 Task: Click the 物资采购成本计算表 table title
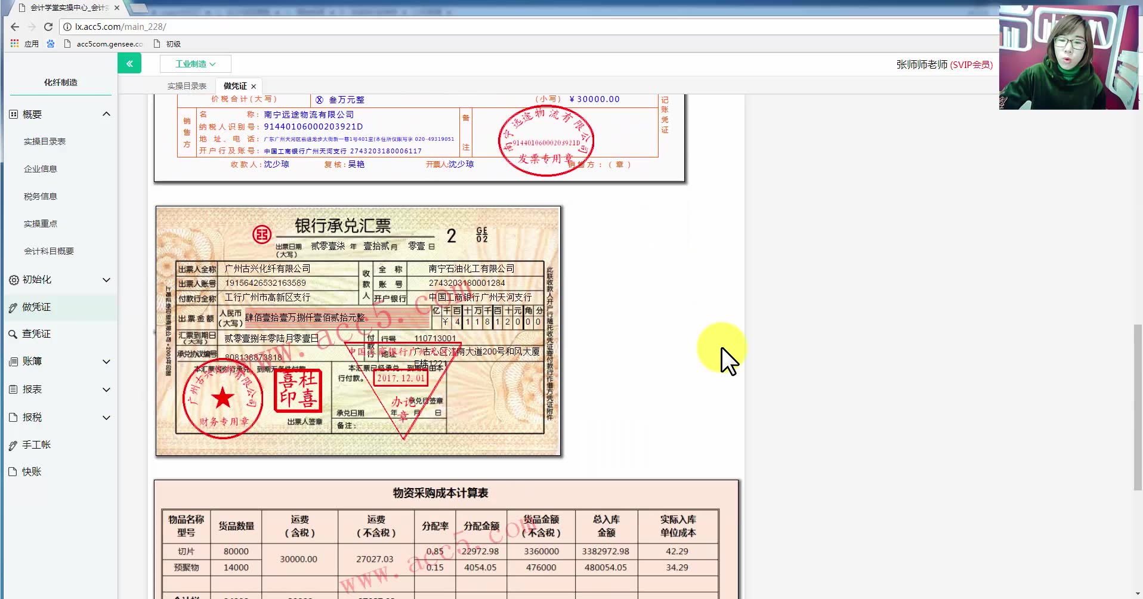click(440, 493)
